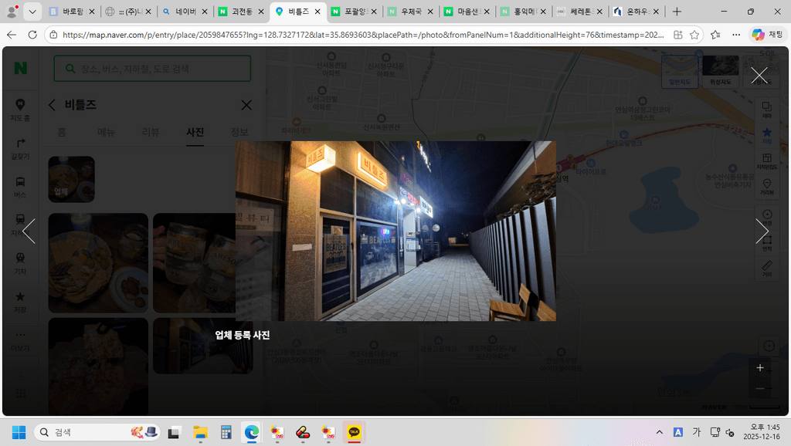Open the glass jars photo thumbnail

click(194, 262)
